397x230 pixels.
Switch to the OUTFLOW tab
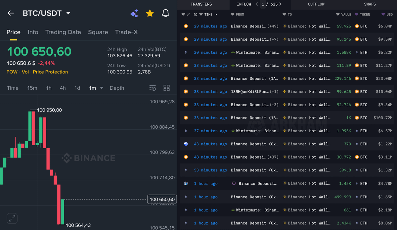[316, 4]
